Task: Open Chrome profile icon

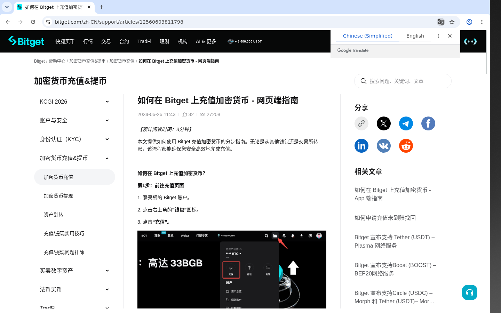Action: click(469, 22)
